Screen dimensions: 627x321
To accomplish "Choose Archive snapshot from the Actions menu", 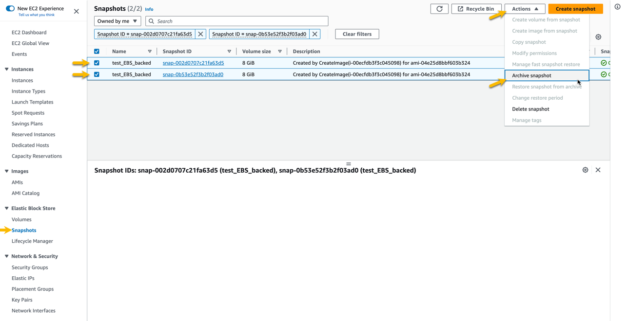I will [x=531, y=75].
